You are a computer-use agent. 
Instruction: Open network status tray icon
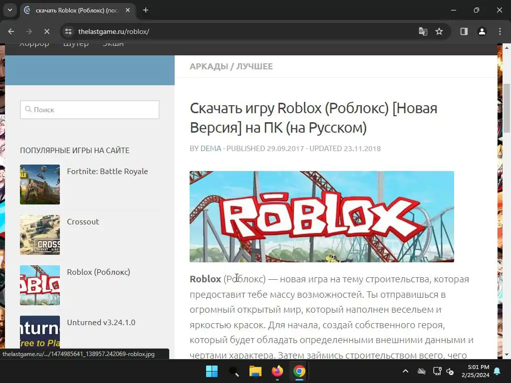437,371
